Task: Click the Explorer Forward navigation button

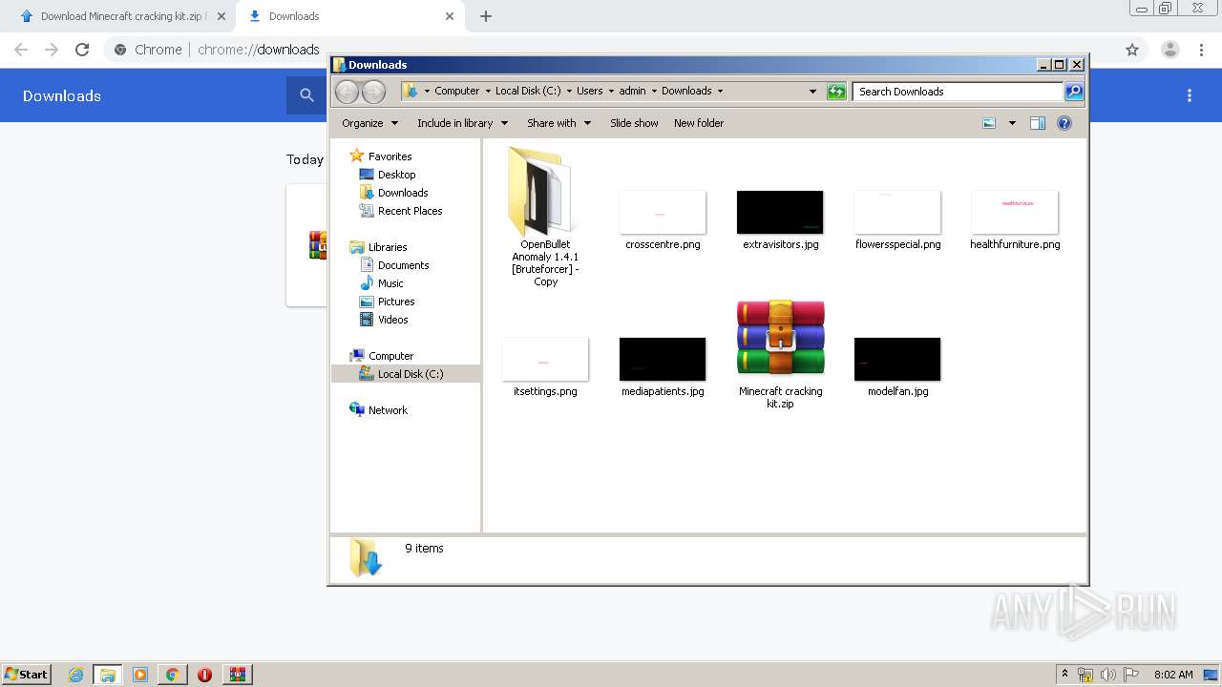Action: coord(374,92)
